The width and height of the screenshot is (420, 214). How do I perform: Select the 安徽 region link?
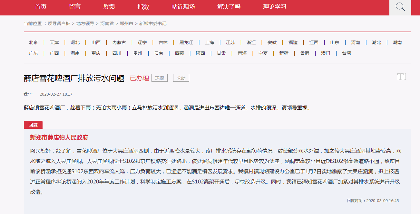tap(272, 42)
